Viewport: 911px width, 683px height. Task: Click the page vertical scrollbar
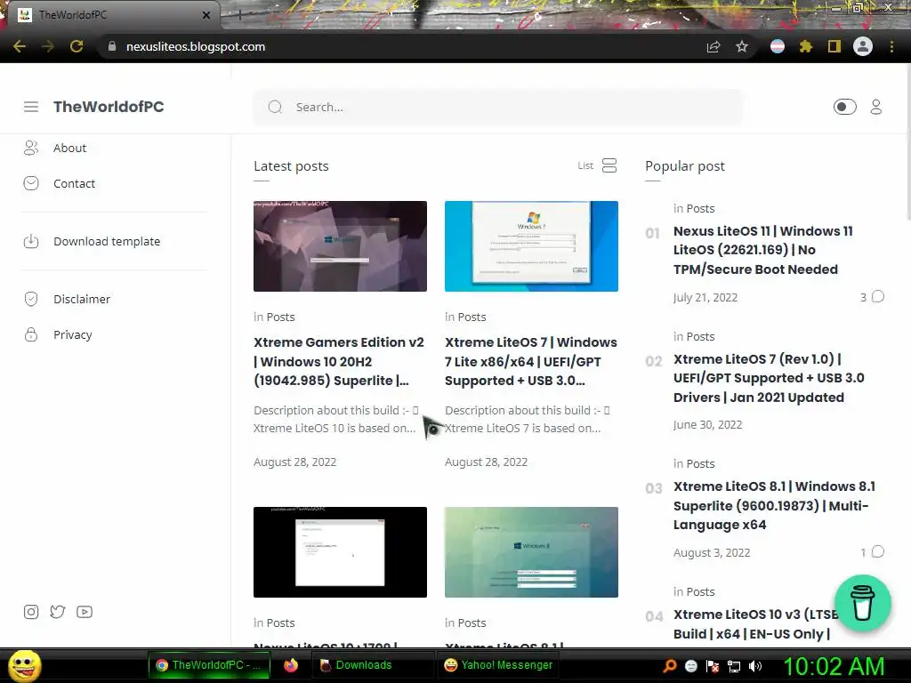click(907, 143)
